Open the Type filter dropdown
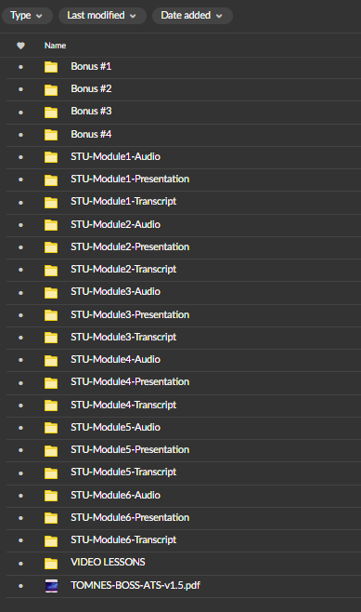The image size is (361, 612). (x=27, y=16)
